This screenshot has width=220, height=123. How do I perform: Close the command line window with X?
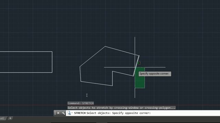[58, 113]
